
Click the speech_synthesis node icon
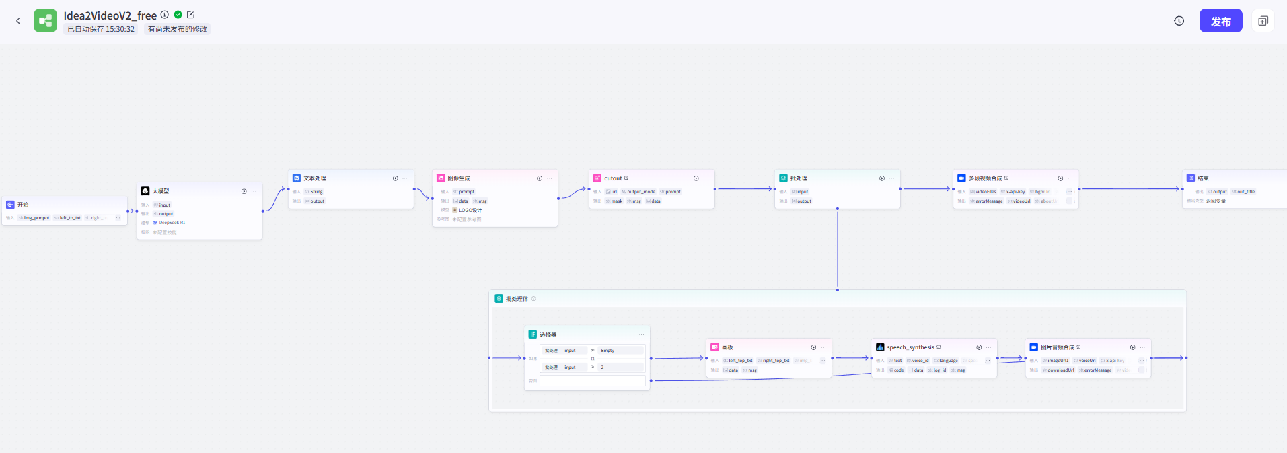(880, 347)
